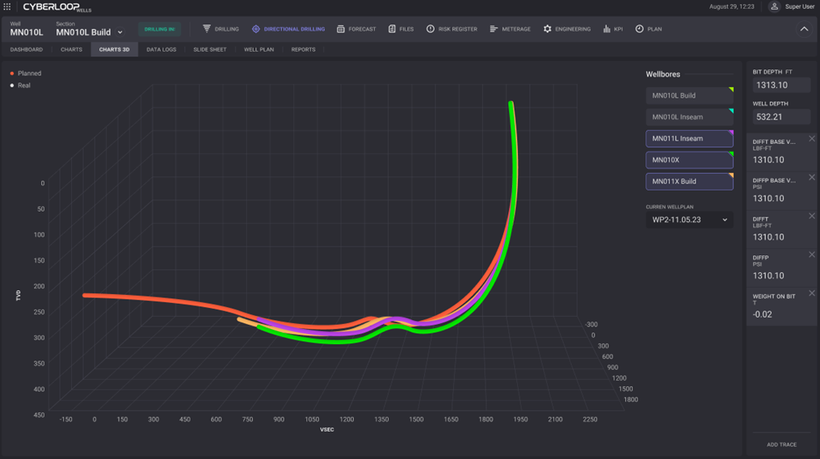Click the Drilling layers icon

click(207, 29)
